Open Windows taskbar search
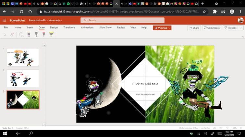The width and height of the screenshot is (245, 137). 31,133
